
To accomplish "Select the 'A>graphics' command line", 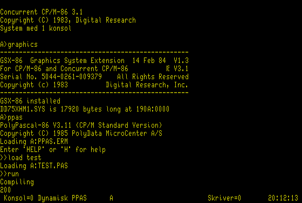I will [19, 45].
